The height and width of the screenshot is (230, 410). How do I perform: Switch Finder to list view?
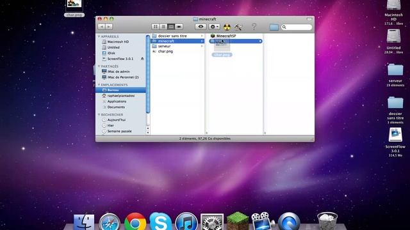pos(163,27)
